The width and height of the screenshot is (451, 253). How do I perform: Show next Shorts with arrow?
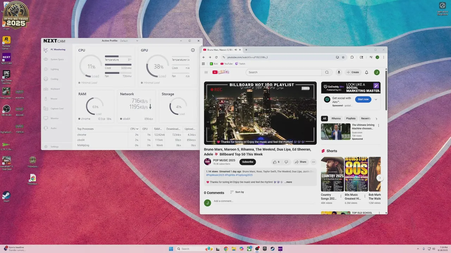pos(379,178)
